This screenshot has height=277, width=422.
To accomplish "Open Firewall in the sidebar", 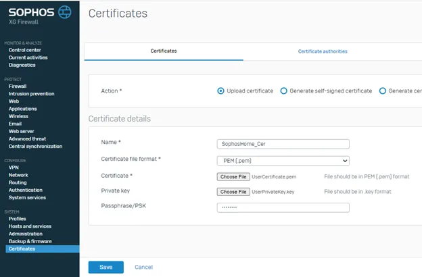I will tap(18, 86).
